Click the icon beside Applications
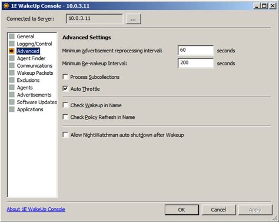Screen dimensions: 279x222 (12, 110)
